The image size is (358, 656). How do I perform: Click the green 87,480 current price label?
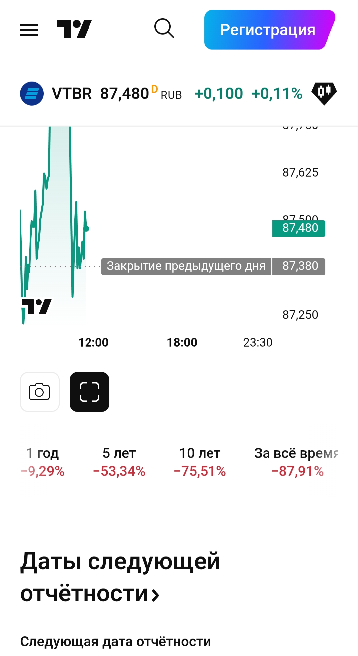tap(299, 228)
